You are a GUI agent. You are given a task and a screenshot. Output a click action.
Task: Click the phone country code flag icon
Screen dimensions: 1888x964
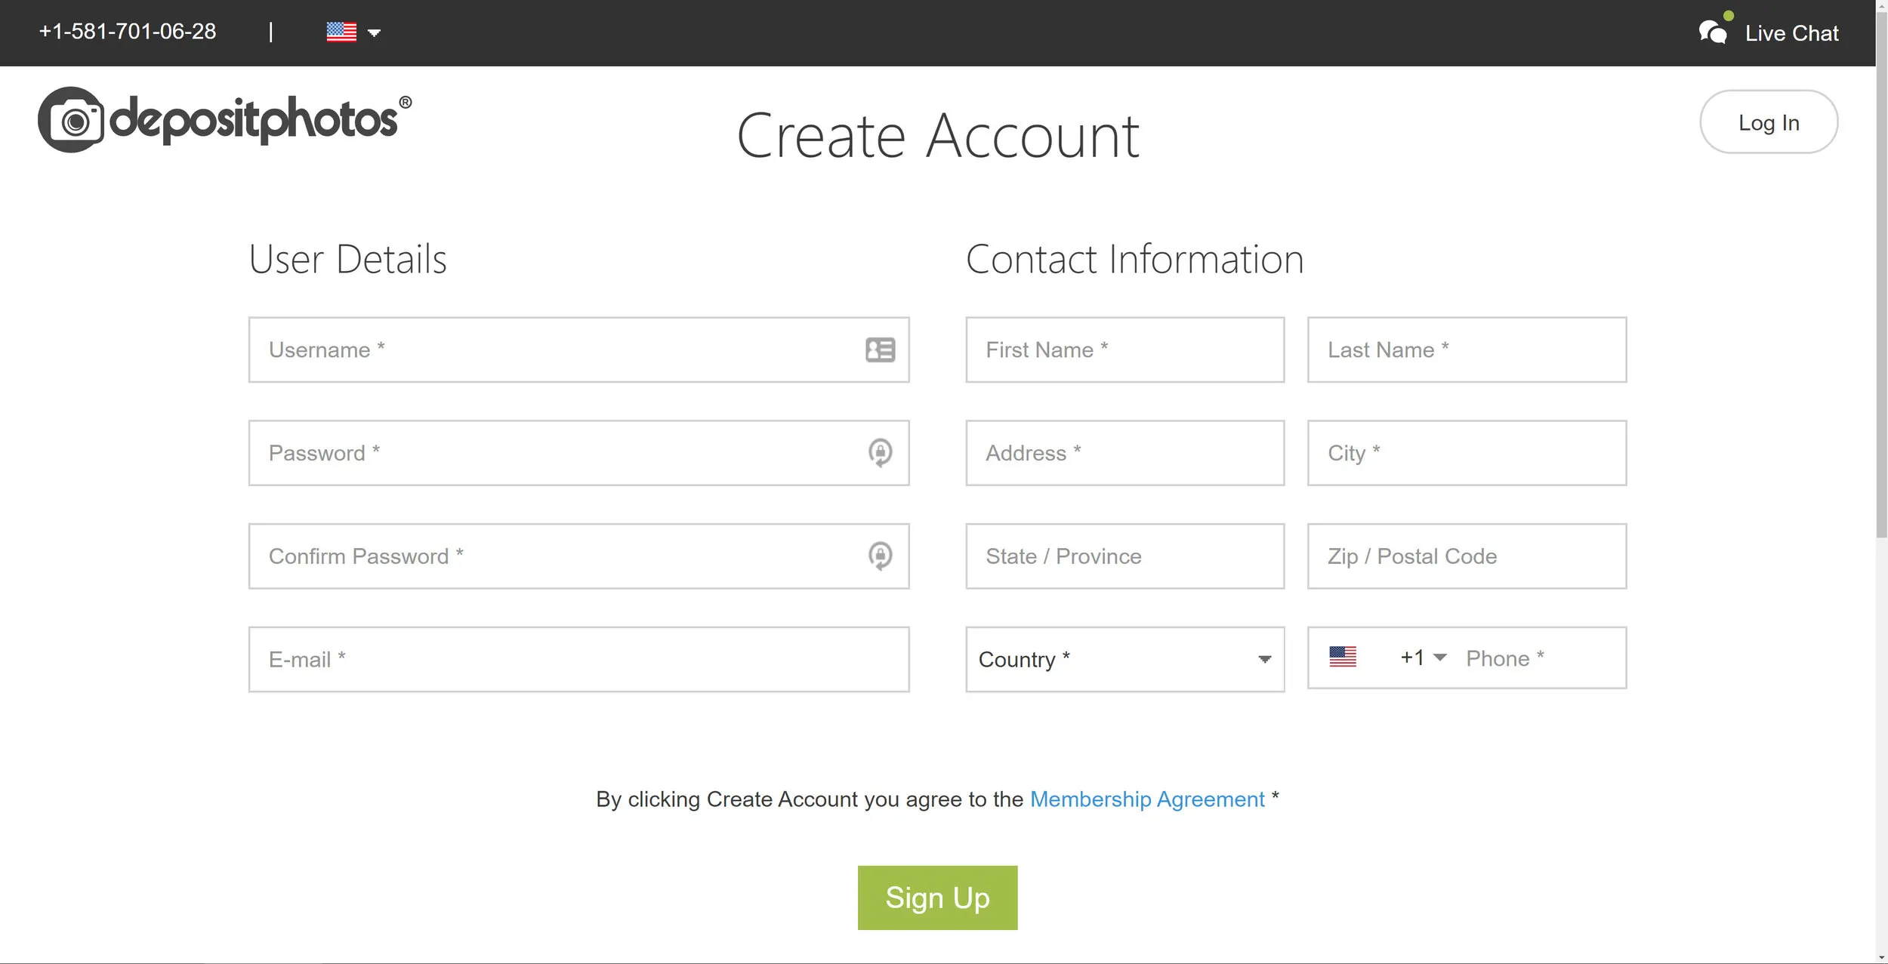[1344, 657]
